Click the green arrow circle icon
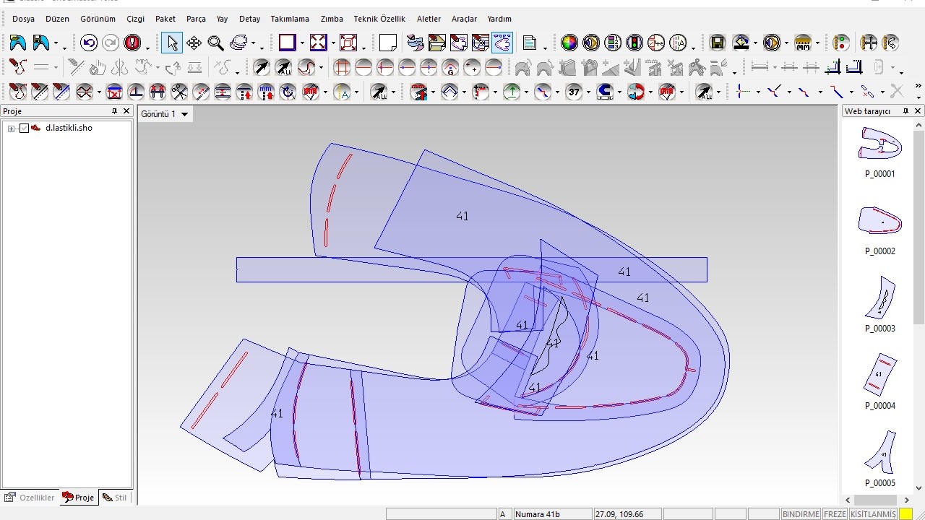Viewport: 925px width, 520px height. (x=512, y=92)
